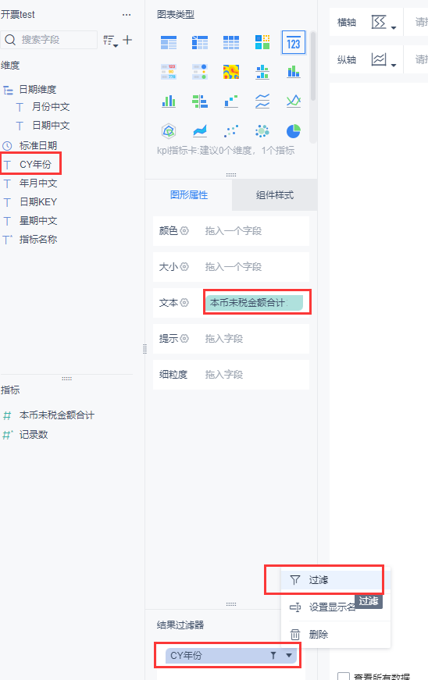Screen dimensions: 428x680
Task: Collapse the 日期维度 hierarchy group
Action: (8, 90)
